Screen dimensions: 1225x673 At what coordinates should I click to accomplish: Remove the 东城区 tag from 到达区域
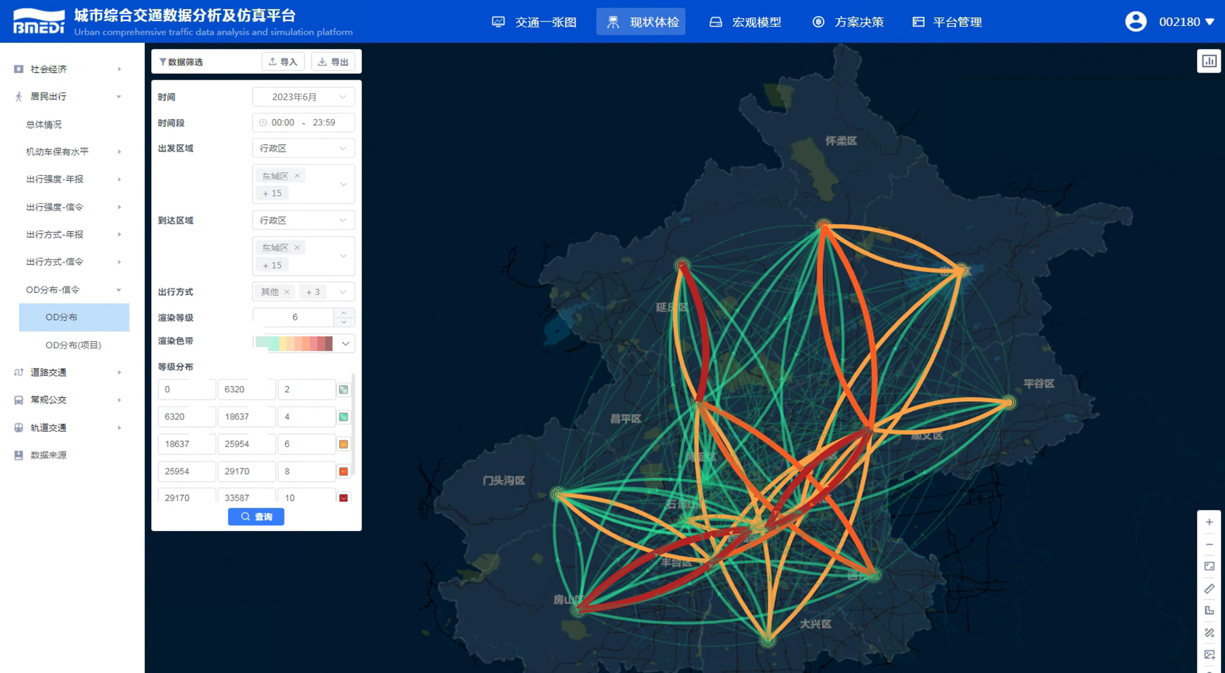coord(297,247)
